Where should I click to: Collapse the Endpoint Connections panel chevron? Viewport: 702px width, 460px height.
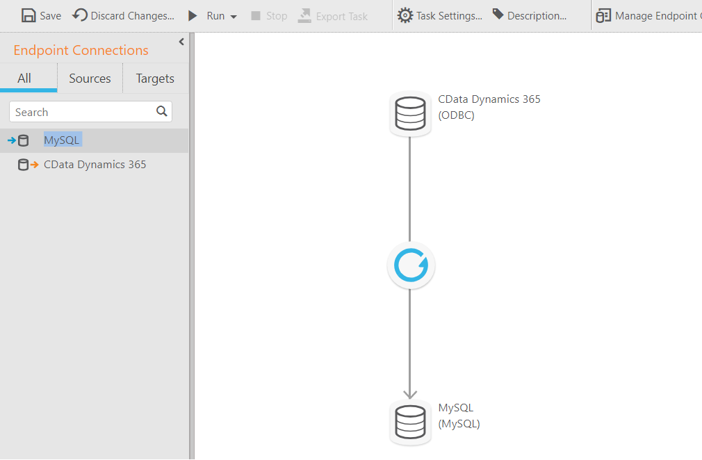tap(181, 41)
